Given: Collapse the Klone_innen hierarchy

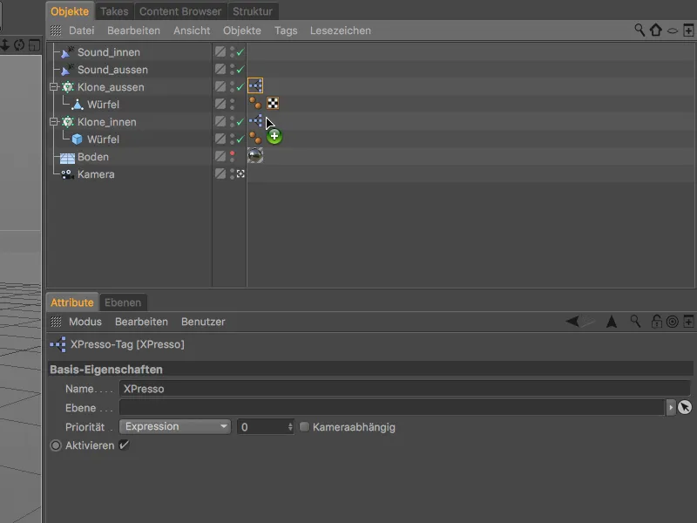Looking at the screenshot, I should tap(54, 121).
